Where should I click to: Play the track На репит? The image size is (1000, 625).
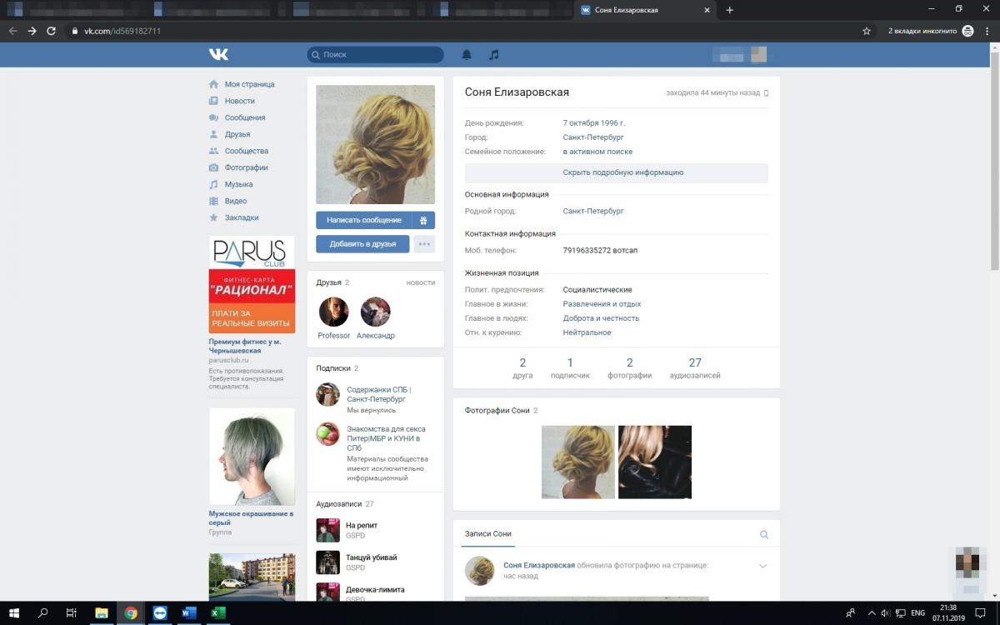327,530
